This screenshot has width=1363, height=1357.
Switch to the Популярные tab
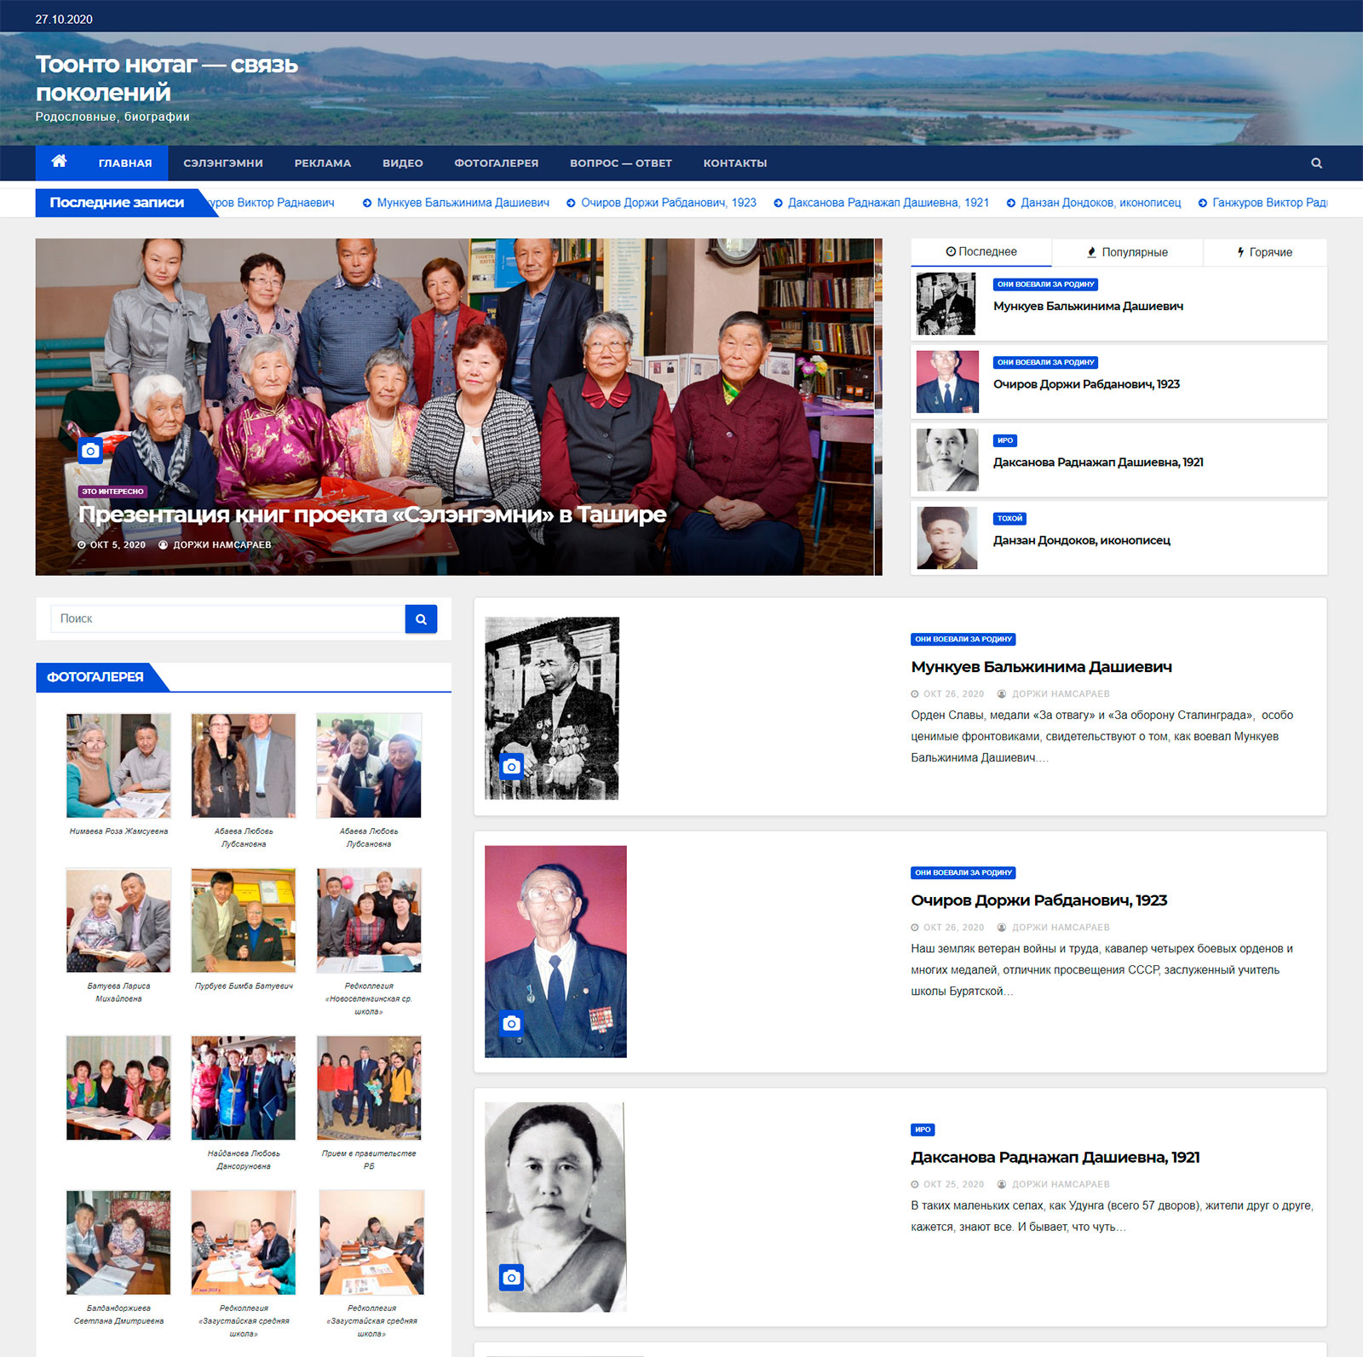(x=1127, y=252)
